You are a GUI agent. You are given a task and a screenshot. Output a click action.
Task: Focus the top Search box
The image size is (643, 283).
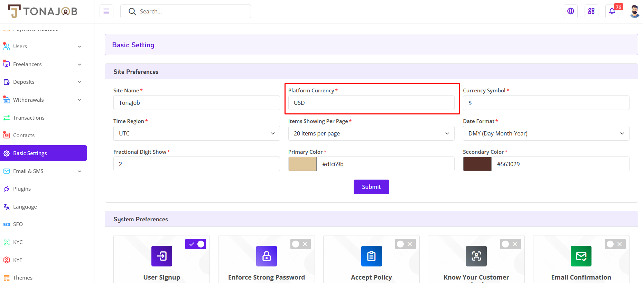(186, 11)
